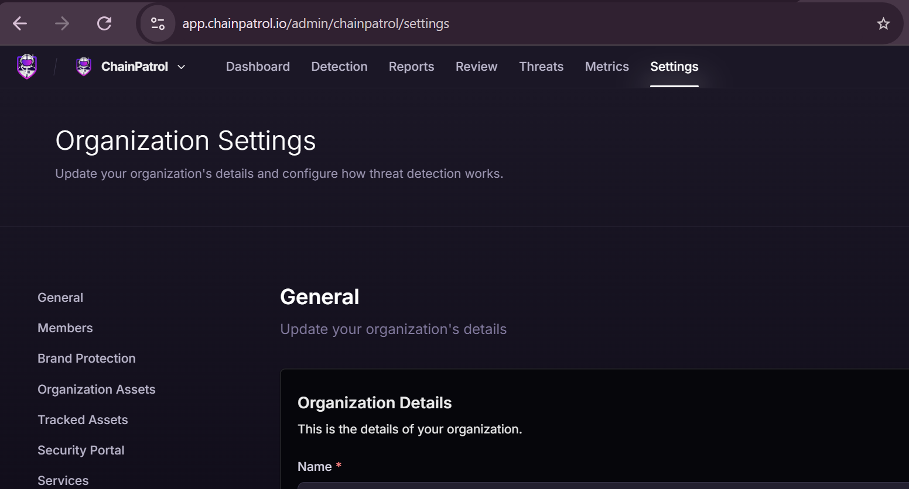Viewport: 909px width, 489px height.
Task: Switch to the Metrics tab
Action: tap(607, 66)
